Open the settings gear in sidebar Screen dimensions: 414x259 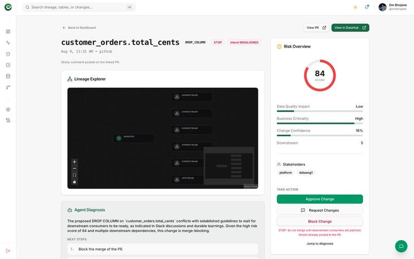8,109
